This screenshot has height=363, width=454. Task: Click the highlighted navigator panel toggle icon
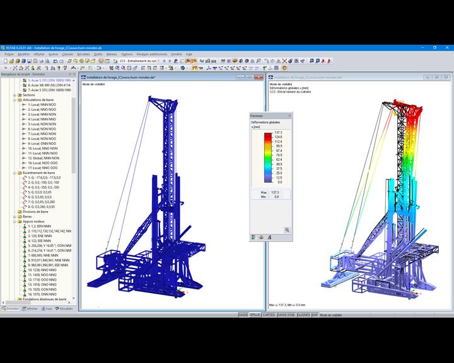tap(101, 61)
